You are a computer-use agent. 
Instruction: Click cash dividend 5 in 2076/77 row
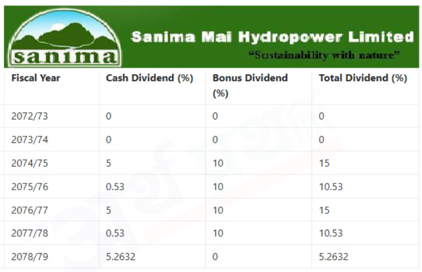pos(108,210)
